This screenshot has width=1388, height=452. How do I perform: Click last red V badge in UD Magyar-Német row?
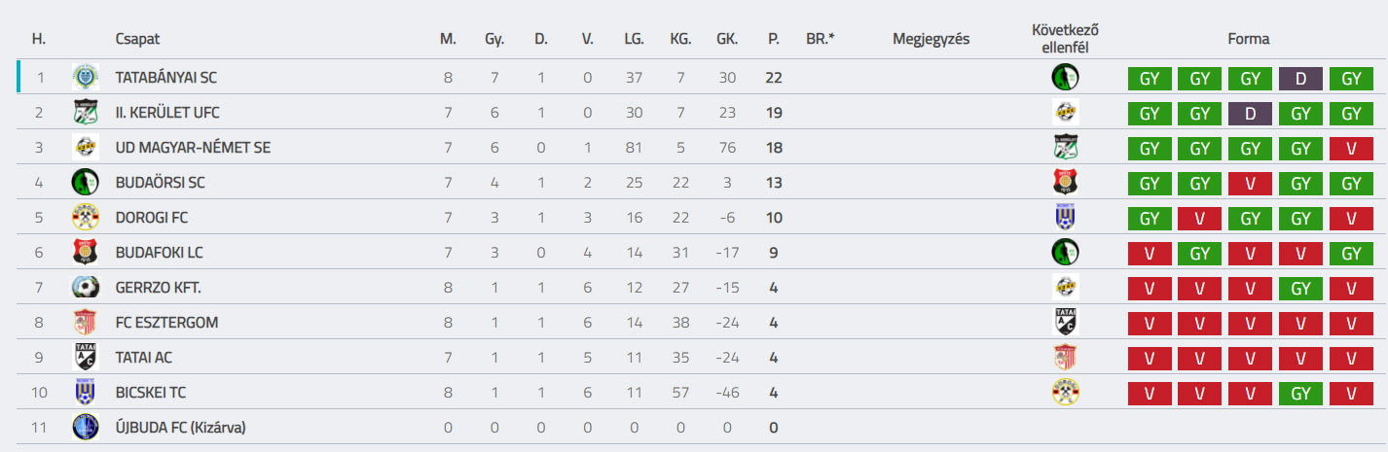point(1351,149)
